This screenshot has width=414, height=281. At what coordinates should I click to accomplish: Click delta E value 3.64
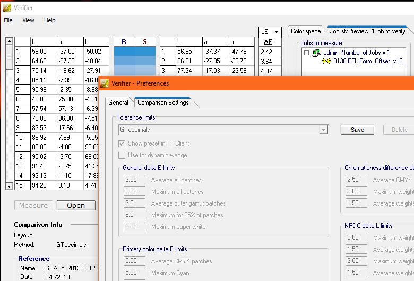270,61
